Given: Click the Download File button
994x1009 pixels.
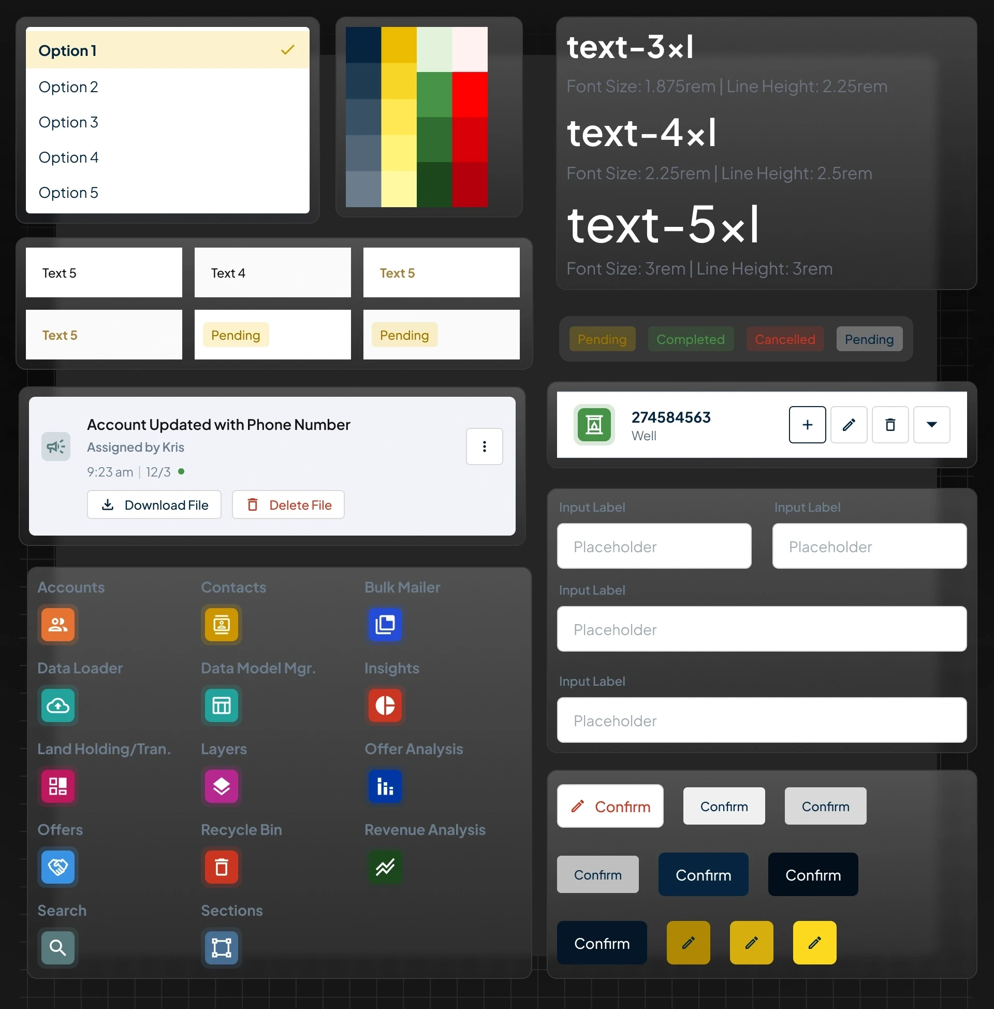Looking at the screenshot, I should [154, 504].
